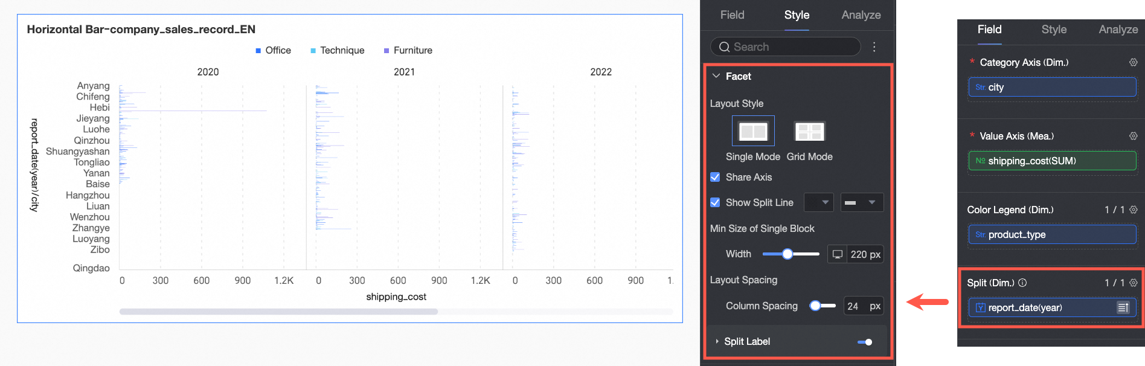Click the 2022 facet header

click(601, 72)
